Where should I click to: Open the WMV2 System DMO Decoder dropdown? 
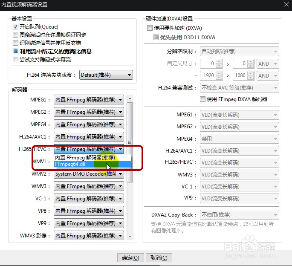(89, 174)
